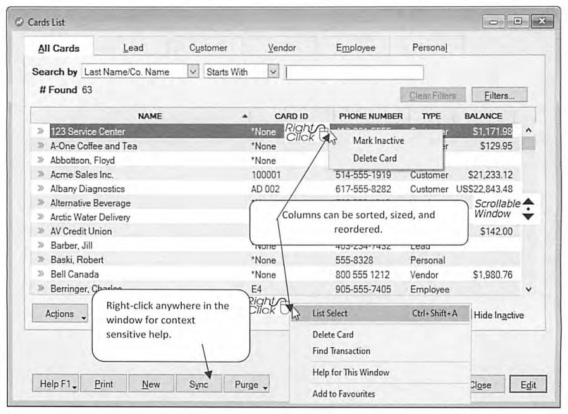Click the 514-555-1919 phone number cell

(x=363, y=175)
